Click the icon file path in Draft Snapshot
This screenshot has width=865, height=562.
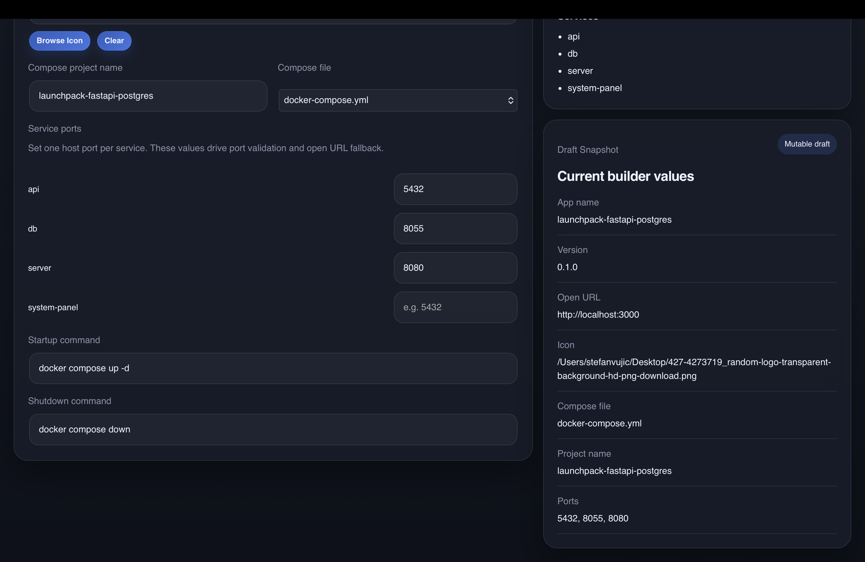[694, 369]
